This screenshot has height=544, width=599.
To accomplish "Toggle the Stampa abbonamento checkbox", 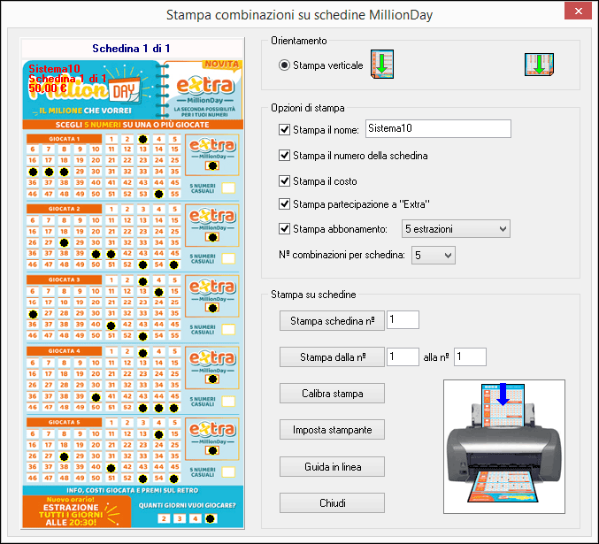I will point(284,229).
